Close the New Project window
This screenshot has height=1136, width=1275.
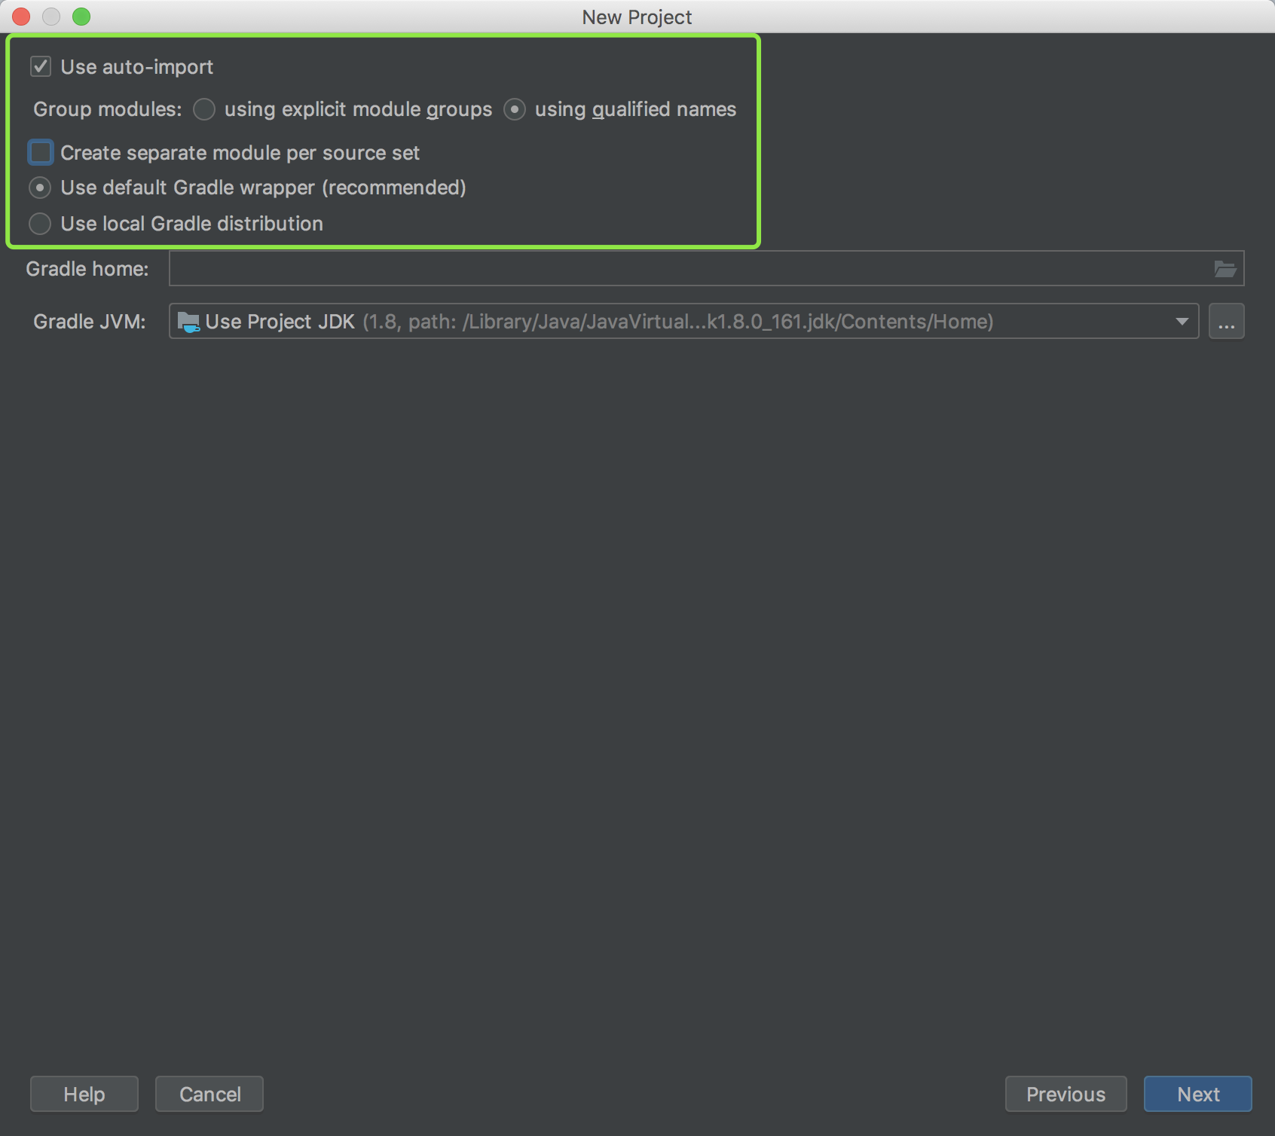click(21, 17)
